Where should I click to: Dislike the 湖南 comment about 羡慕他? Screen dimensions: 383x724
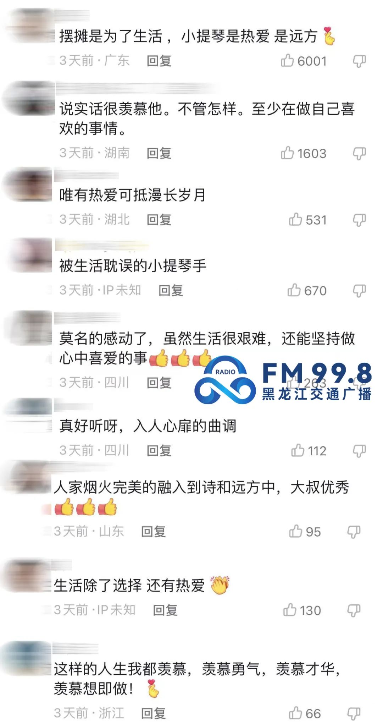point(359,154)
